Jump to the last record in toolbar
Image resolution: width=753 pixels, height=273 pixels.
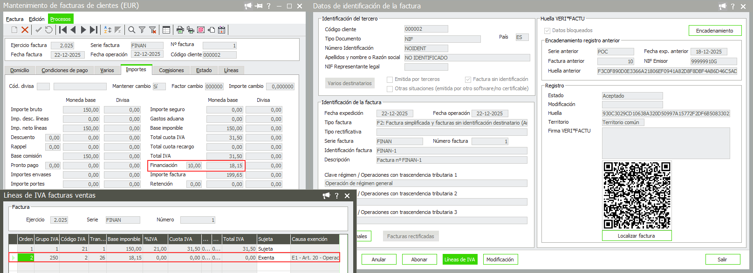(94, 30)
